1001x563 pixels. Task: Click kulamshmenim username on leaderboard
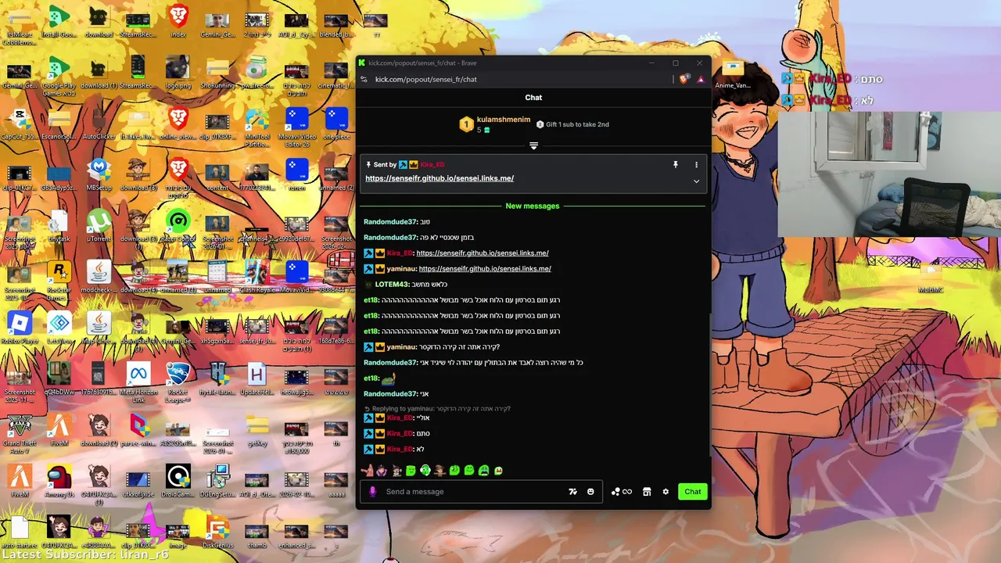coord(504,120)
